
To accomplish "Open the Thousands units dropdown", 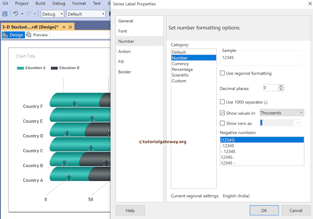I will [282, 113].
